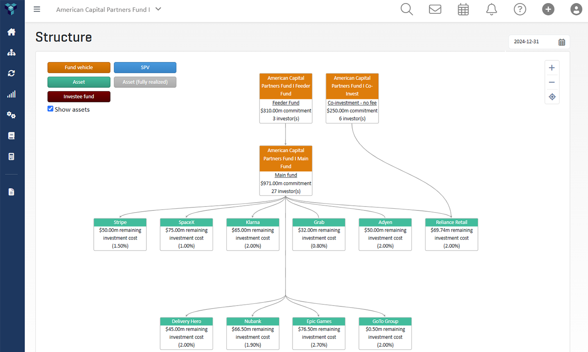Click the help question mark icon
The width and height of the screenshot is (588, 352).
(x=520, y=9)
